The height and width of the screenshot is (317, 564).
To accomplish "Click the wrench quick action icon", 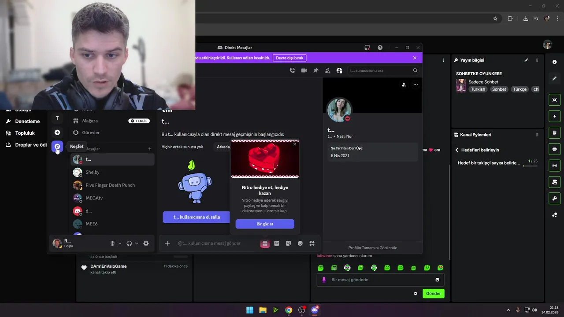I will coord(555,199).
